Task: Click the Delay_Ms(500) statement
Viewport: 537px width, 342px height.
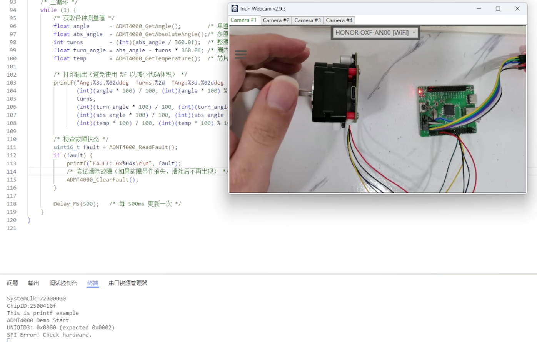Action: pyautogui.click(x=76, y=204)
